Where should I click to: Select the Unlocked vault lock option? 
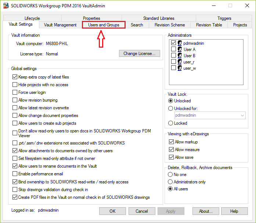click(170, 101)
